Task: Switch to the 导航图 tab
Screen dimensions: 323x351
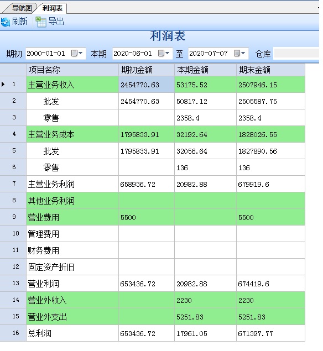Action: coord(22,8)
